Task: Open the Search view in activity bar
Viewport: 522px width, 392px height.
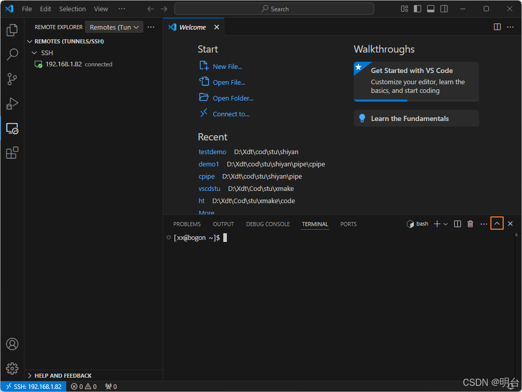Action: pos(12,54)
